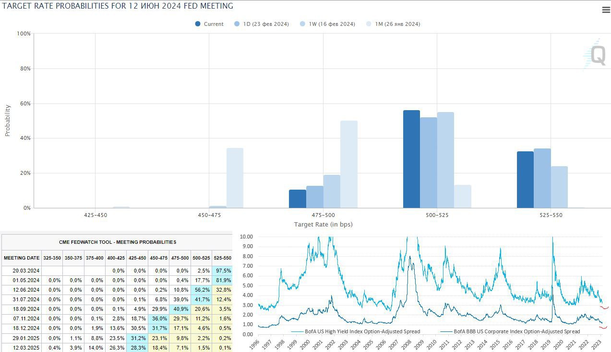The width and height of the screenshot is (611, 352).
Task: Click the 1M bar in the 450-475 group
Action: [x=235, y=178]
